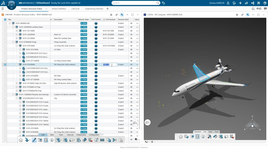This screenshot has width=268, height=150.
Task: Check the N101-000000-SoE row checkbox
Action: pos(5,23)
